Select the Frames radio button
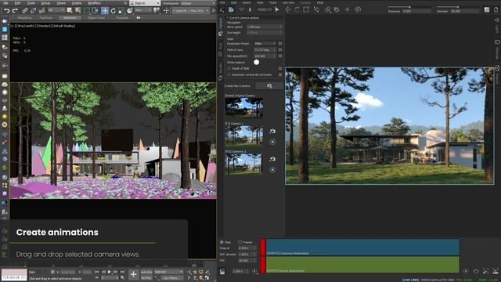The width and height of the screenshot is (501, 282). pos(240,242)
